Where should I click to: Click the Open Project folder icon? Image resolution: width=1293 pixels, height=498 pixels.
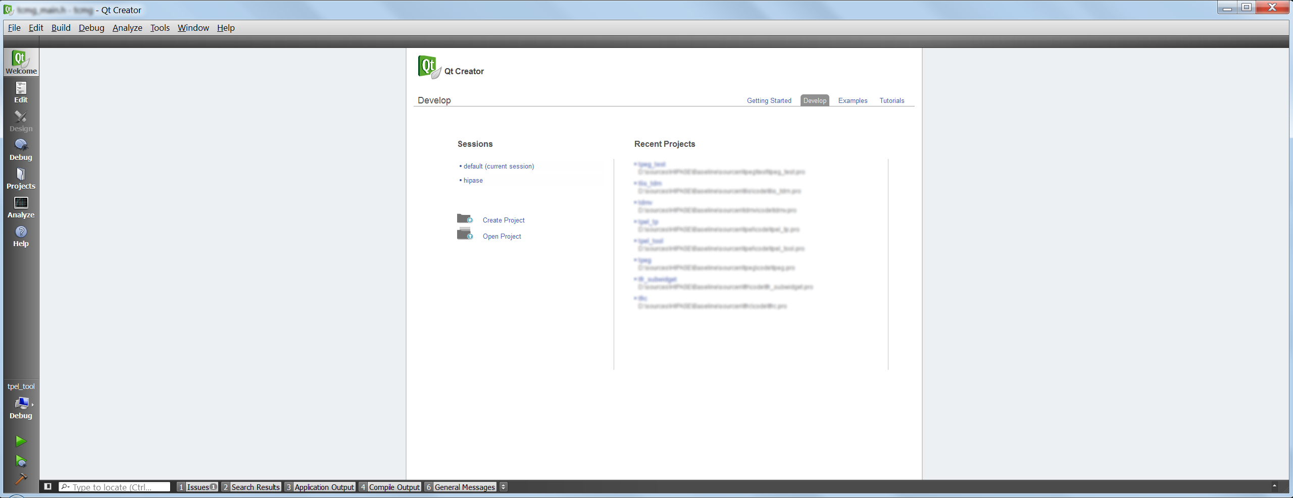coord(465,234)
